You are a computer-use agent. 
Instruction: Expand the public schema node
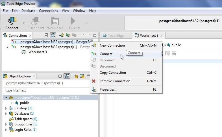[x=12, y=103]
